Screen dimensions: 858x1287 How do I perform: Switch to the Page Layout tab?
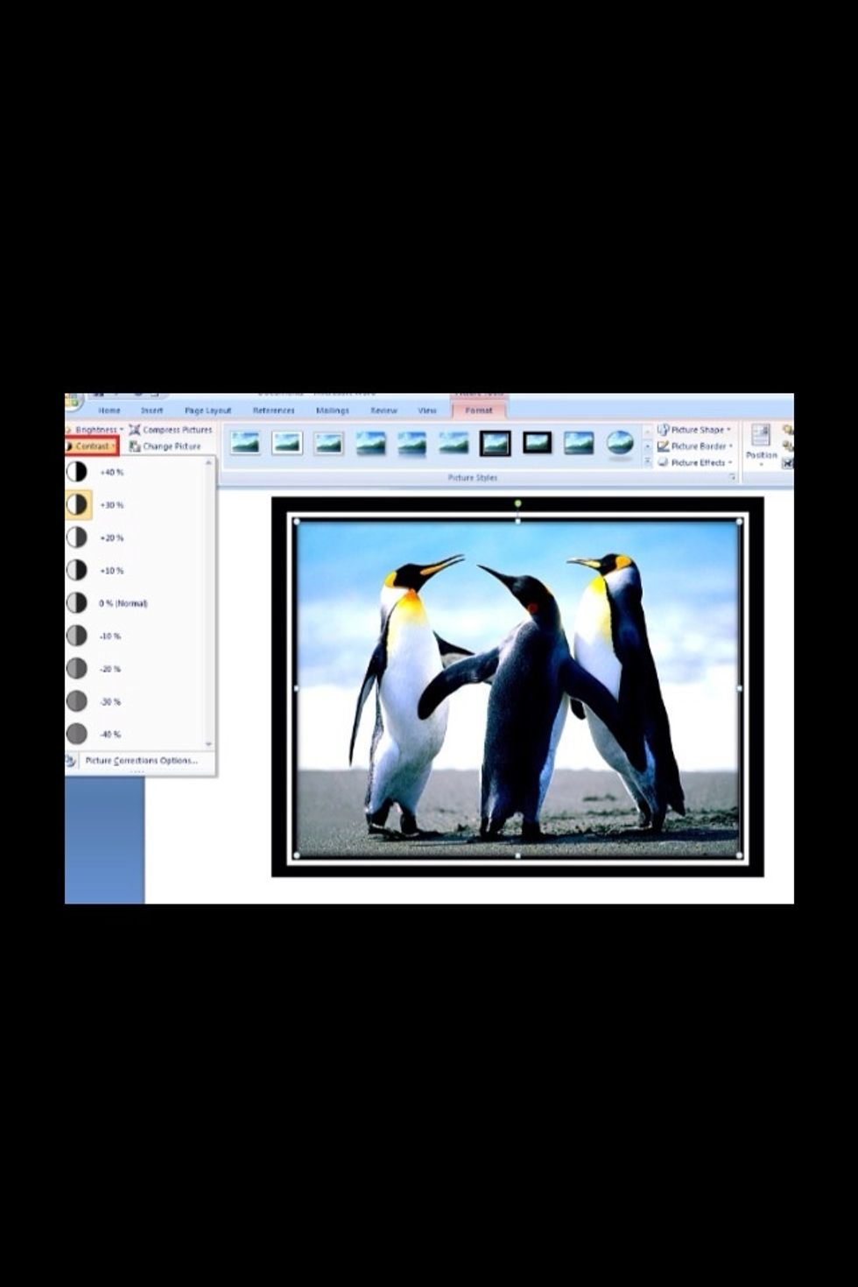click(207, 411)
